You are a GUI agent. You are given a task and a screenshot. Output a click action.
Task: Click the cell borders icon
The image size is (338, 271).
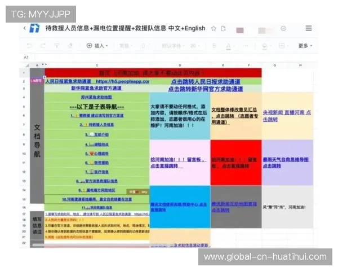tap(282, 46)
